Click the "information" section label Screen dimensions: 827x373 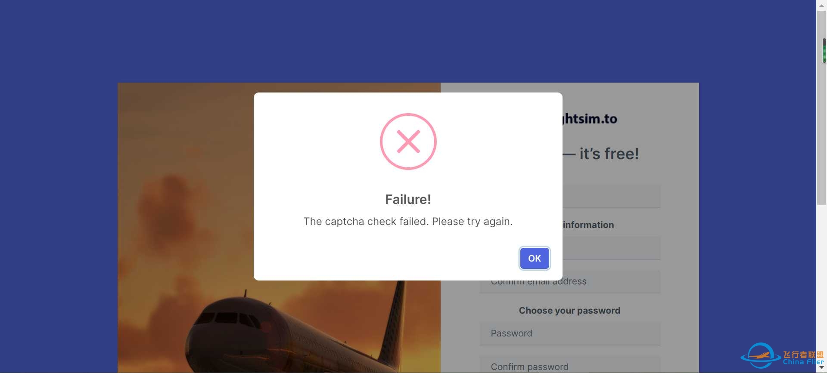pyautogui.click(x=588, y=225)
